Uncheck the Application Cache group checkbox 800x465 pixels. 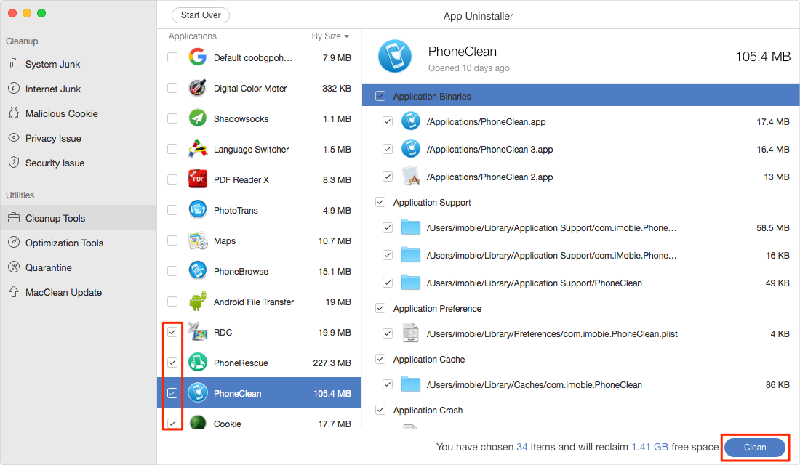click(x=380, y=359)
